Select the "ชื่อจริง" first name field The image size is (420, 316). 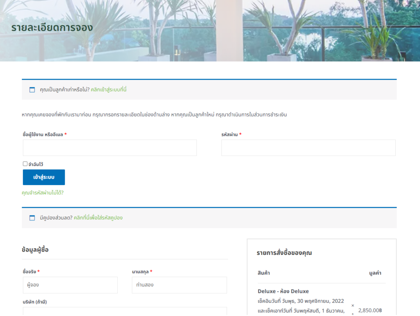[70, 285]
